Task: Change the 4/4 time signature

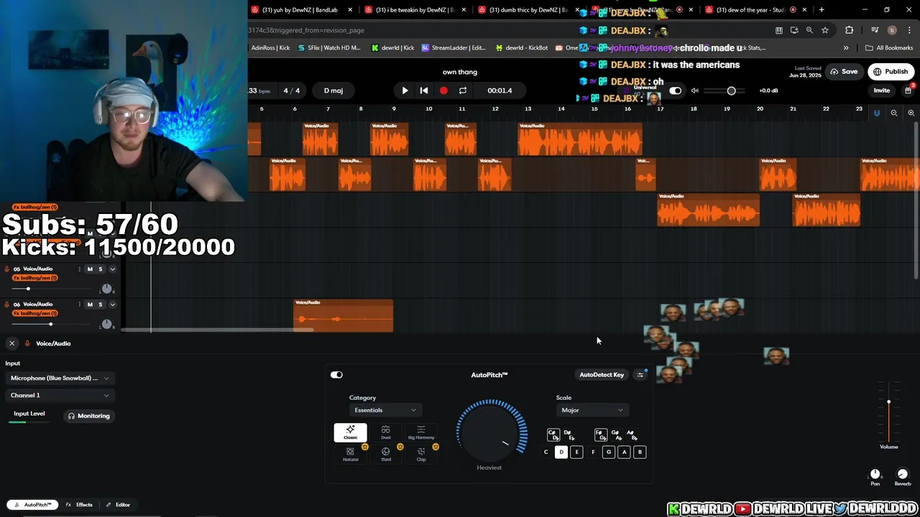Action: [x=292, y=90]
